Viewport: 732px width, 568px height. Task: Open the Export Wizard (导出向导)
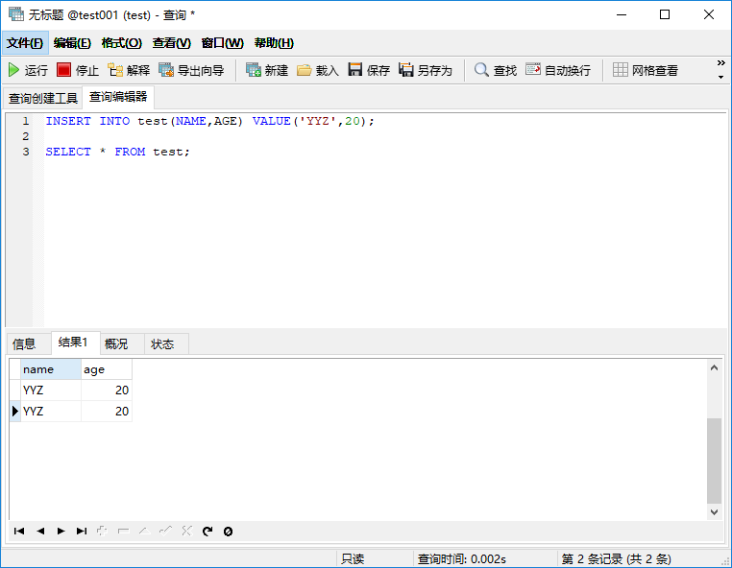(191, 70)
